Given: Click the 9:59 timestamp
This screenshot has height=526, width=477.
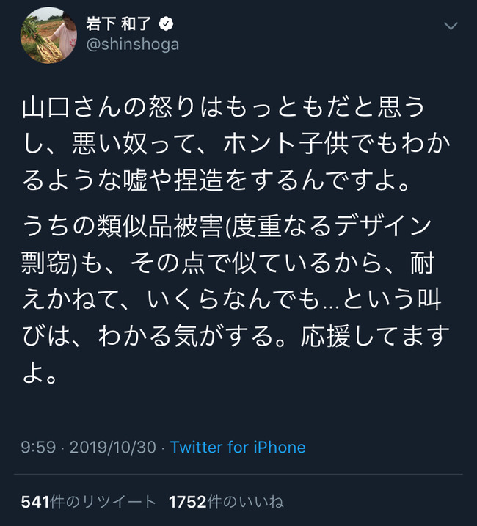Looking at the screenshot, I should tap(37, 447).
